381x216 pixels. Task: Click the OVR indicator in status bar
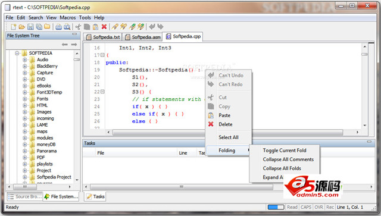point(318,207)
